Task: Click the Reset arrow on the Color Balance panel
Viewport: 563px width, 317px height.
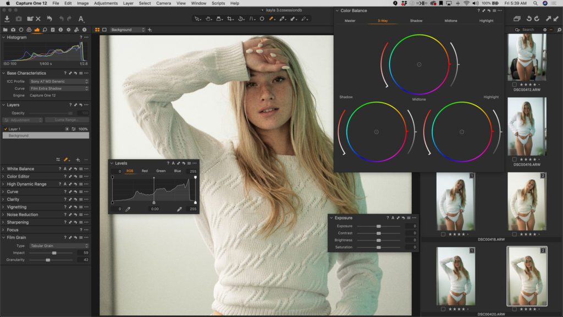Action: click(x=489, y=11)
